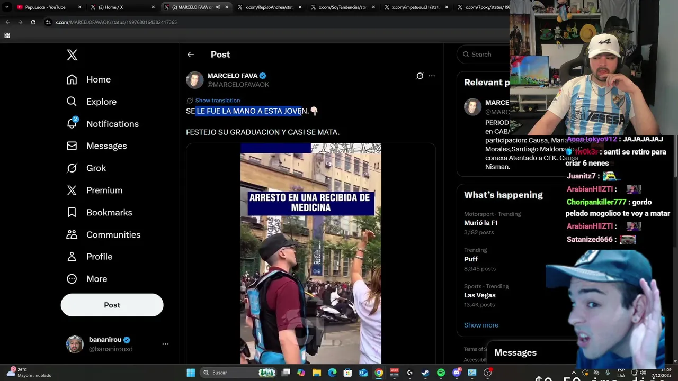This screenshot has width=678, height=381.
Task: Open the Puff trending topic
Action: click(x=471, y=259)
